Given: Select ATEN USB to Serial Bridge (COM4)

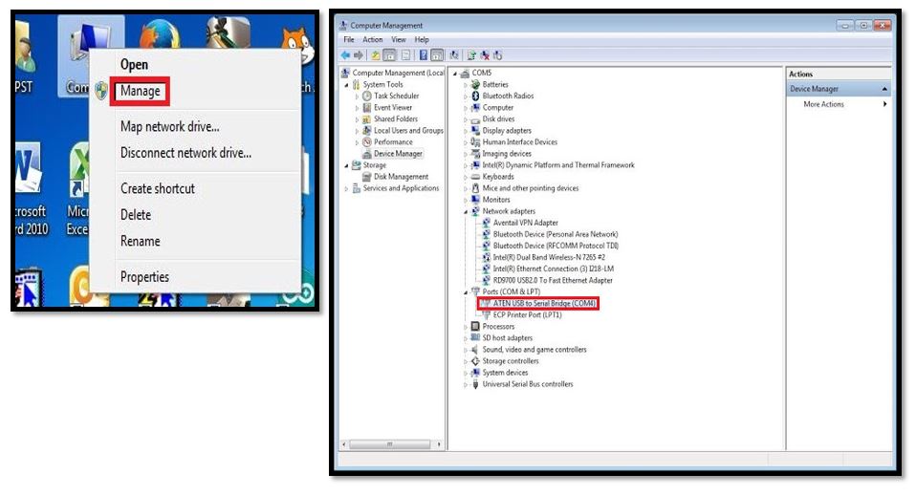Looking at the screenshot, I should (x=544, y=303).
